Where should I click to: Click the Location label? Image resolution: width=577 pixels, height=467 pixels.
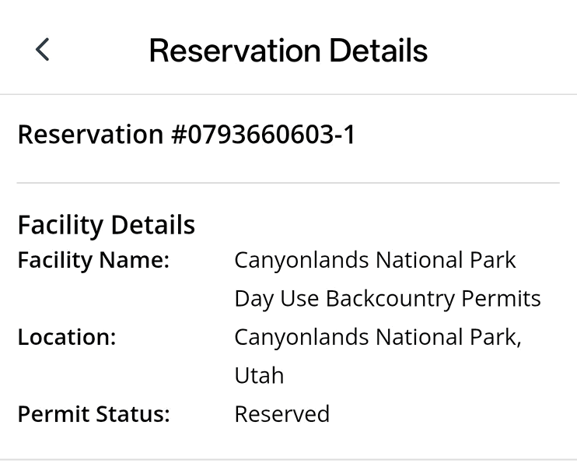[x=66, y=337]
